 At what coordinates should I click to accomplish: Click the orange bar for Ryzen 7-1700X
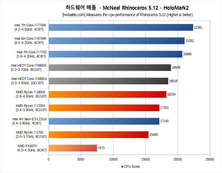[x=104, y=108]
